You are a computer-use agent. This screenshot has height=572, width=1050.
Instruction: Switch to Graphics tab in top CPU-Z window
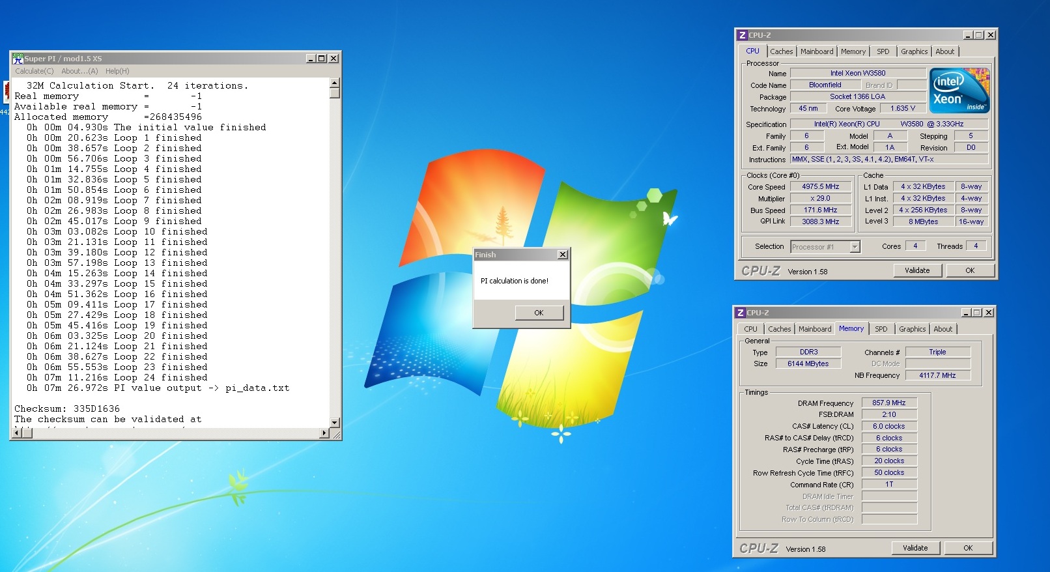(x=914, y=51)
